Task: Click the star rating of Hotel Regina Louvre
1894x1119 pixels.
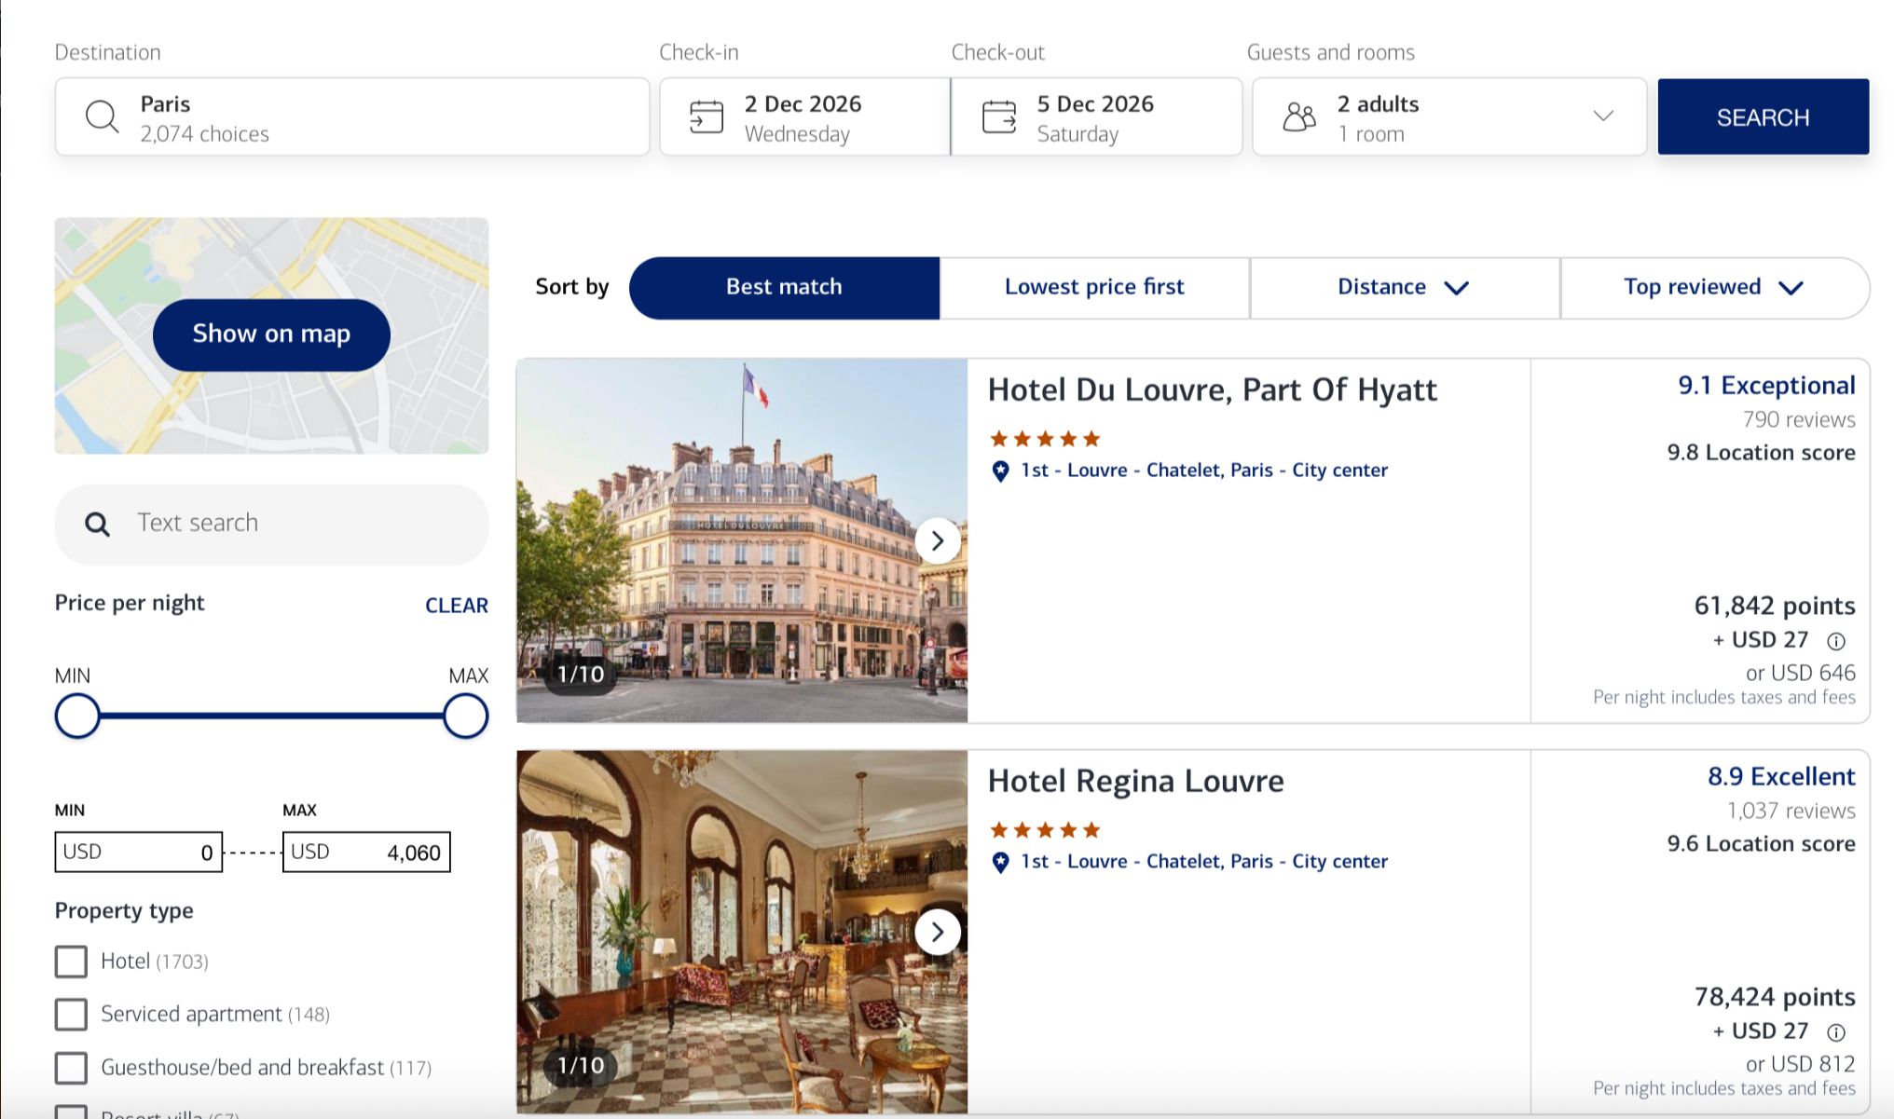Action: coord(1045,829)
